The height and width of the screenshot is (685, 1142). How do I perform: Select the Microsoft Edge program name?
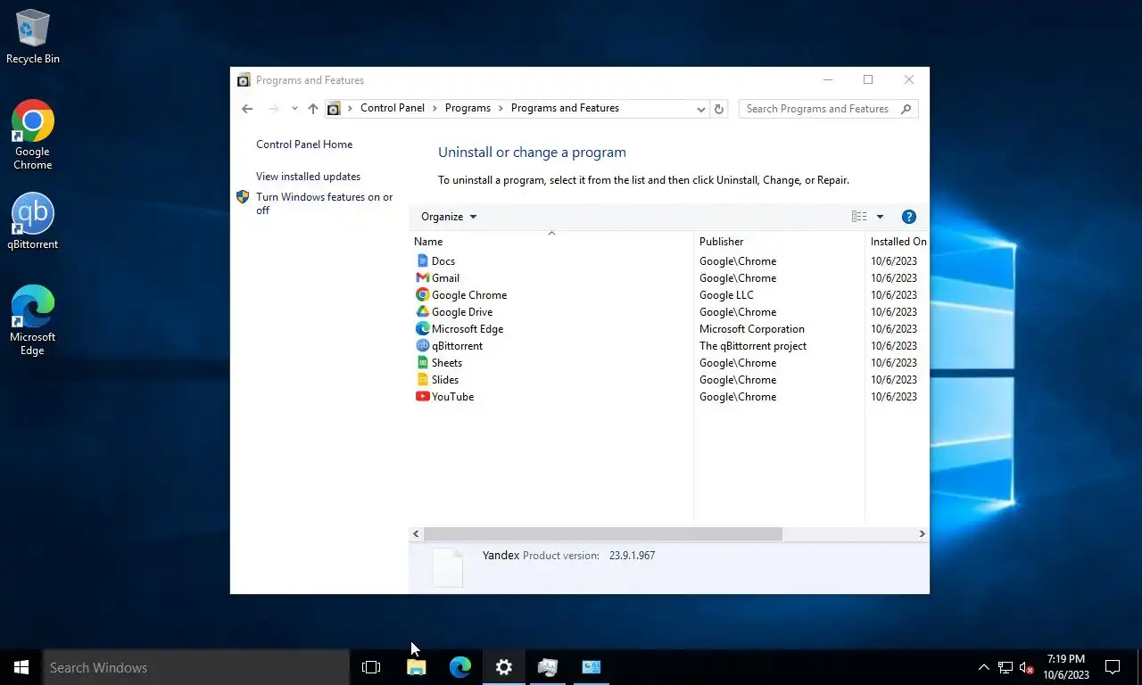click(468, 328)
